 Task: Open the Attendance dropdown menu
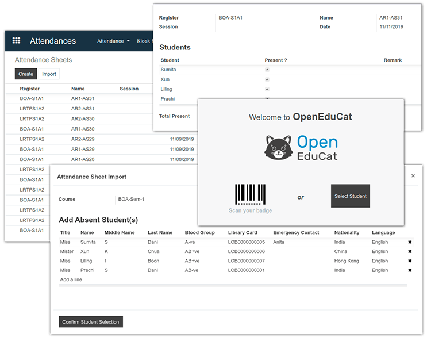tap(113, 41)
